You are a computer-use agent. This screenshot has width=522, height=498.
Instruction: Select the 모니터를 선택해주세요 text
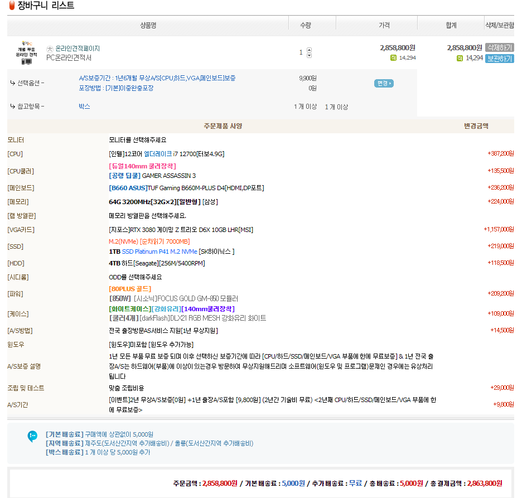(x=138, y=140)
